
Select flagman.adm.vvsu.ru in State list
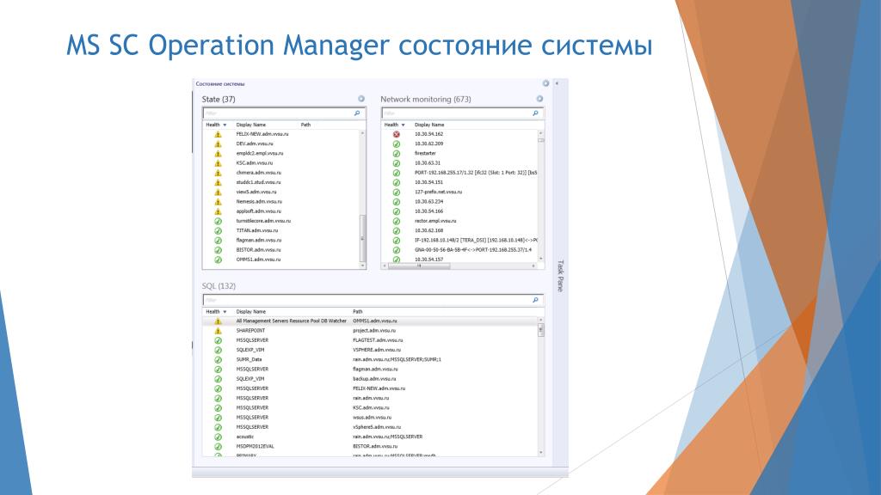[258, 241]
